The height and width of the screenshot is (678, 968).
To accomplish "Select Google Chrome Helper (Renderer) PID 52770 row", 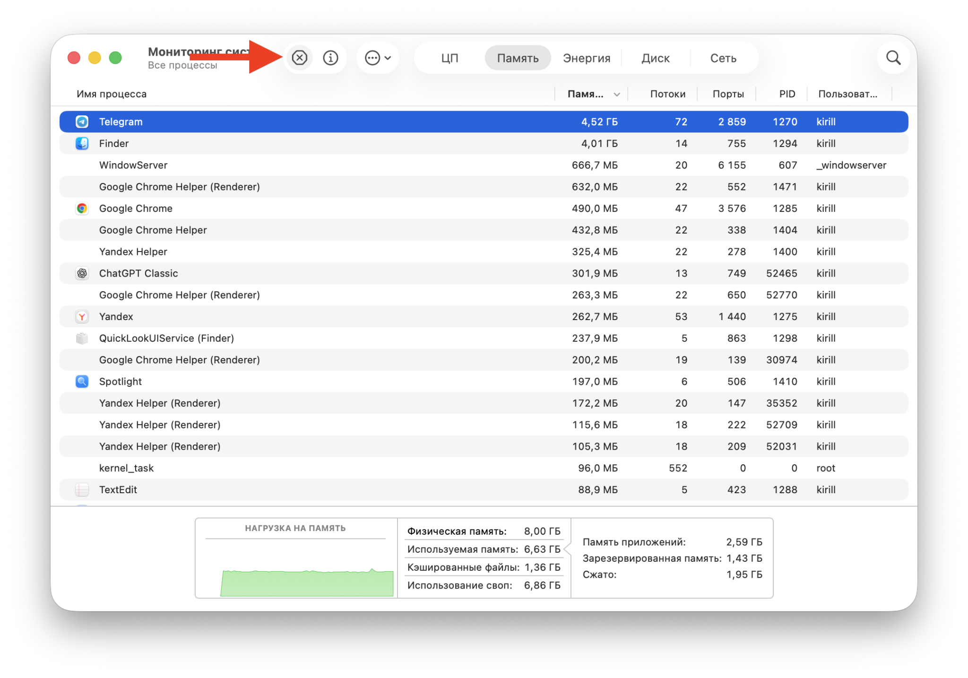I will [484, 295].
